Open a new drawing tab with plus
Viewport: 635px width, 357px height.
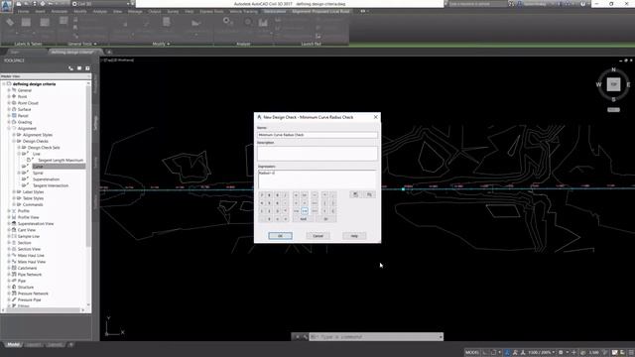(109, 52)
